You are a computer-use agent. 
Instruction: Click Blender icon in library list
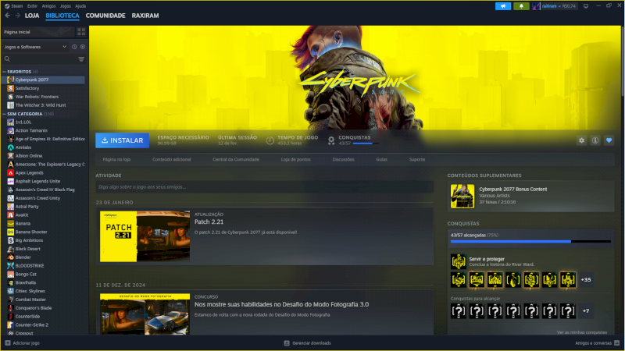[x=11, y=257]
